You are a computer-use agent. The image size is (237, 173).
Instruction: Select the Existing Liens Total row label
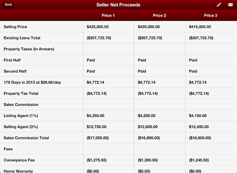coord(22,38)
